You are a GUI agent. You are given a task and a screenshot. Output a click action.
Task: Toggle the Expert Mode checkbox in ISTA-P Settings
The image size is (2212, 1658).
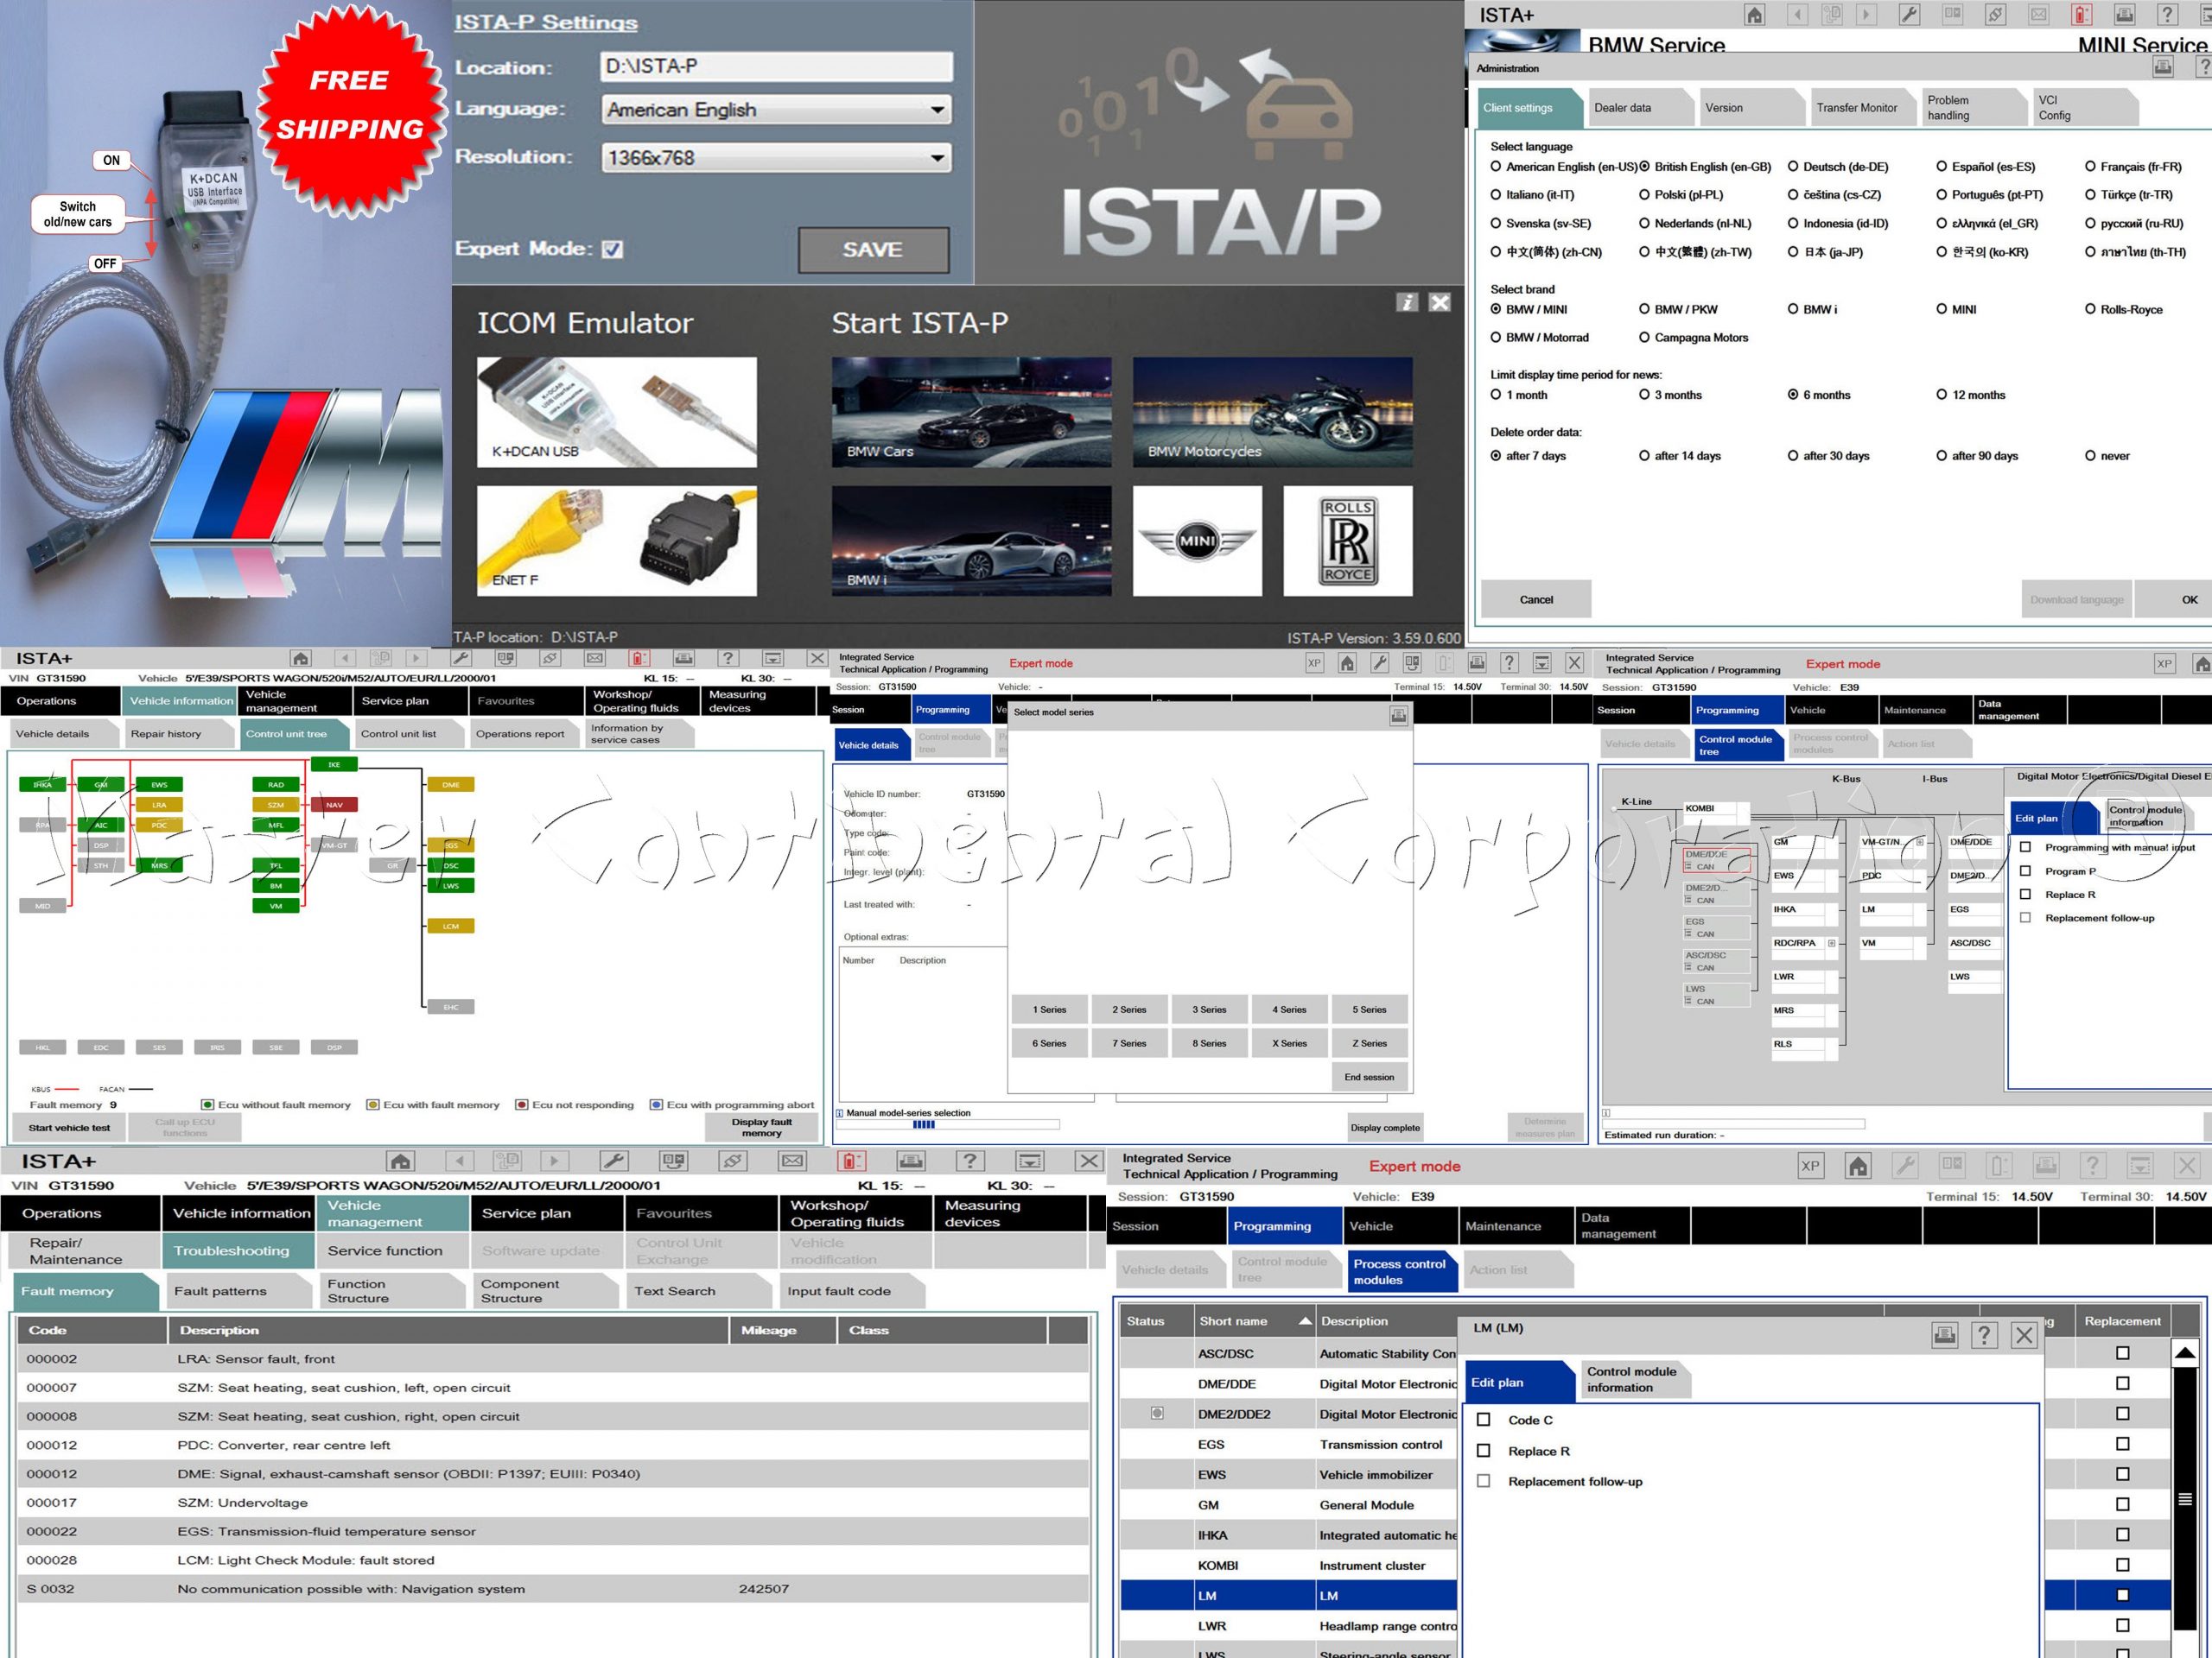click(613, 249)
